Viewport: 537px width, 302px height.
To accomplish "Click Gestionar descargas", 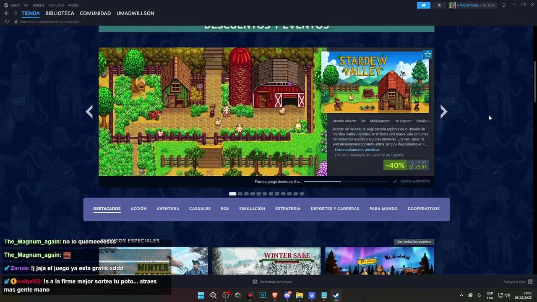I will 272,282.
